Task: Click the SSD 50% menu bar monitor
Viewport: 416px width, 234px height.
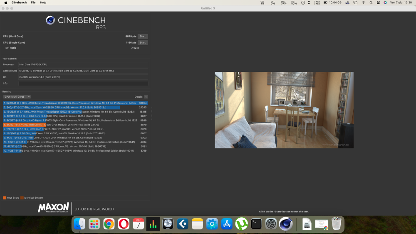Action: (x=294, y=2)
